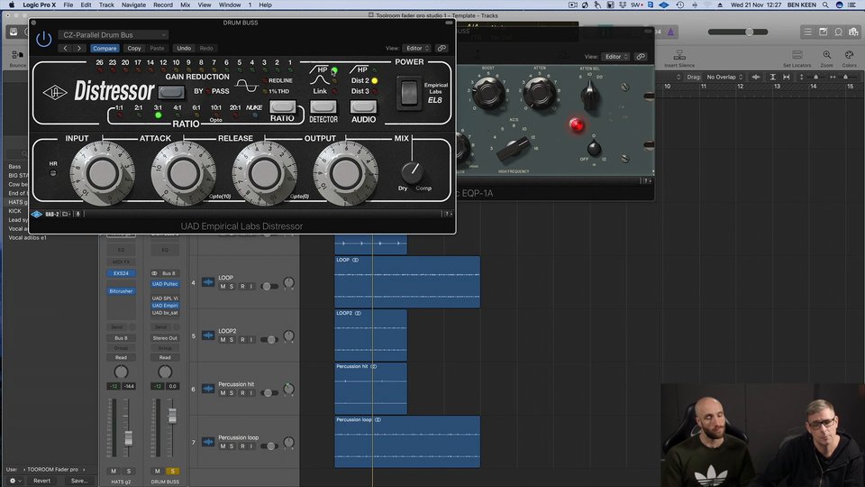Toggle the Distressor plugin power icon
This screenshot has width=865, height=487.
(43, 39)
